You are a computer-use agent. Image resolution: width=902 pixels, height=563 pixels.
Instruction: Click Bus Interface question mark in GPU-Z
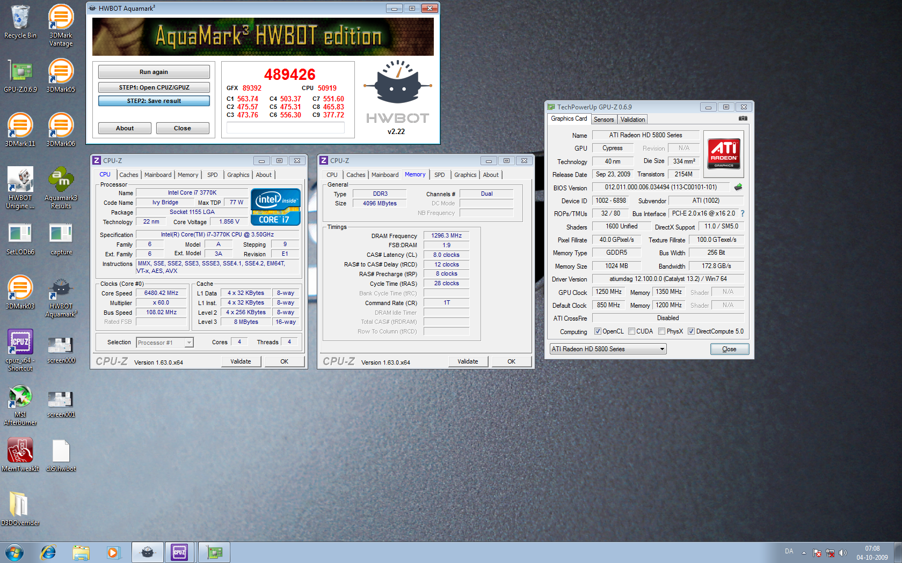click(x=743, y=213)
